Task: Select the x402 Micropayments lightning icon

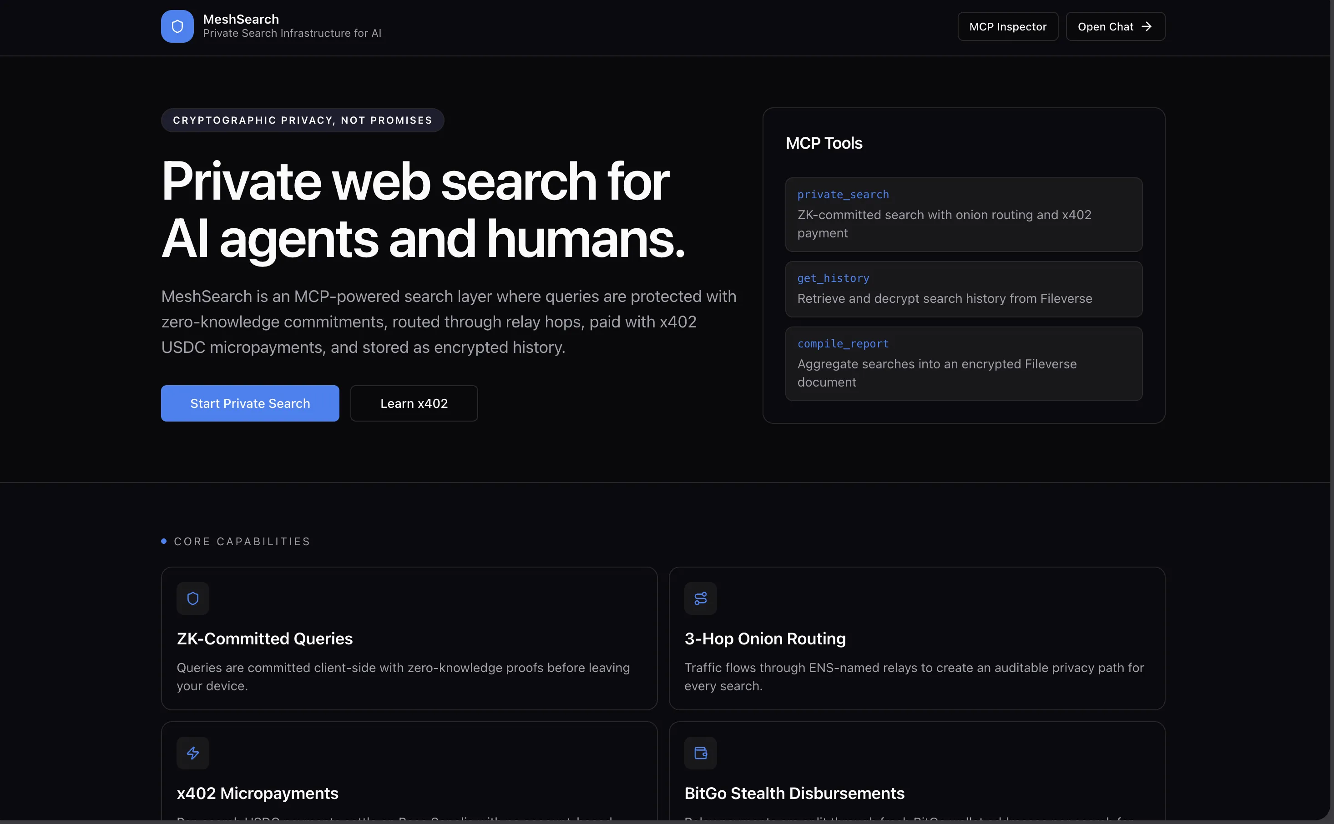Action: (192, 753)
